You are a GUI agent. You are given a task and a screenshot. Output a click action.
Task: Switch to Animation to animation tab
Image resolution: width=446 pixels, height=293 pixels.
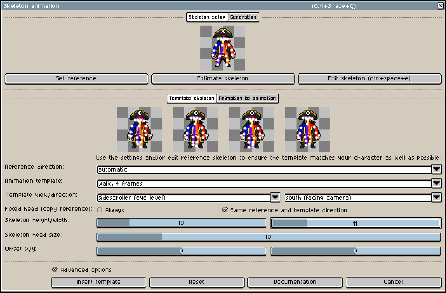[247, 99]
